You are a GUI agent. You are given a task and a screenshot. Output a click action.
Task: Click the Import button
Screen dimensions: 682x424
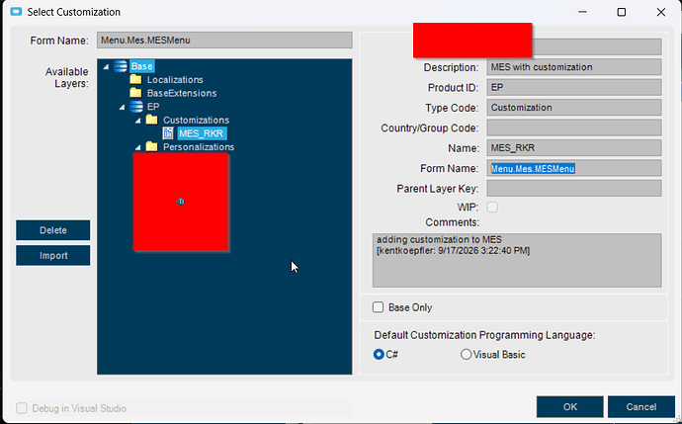coord(53,255)
